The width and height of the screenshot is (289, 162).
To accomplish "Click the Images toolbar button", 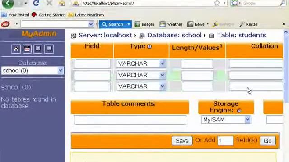I will [144, 24].
